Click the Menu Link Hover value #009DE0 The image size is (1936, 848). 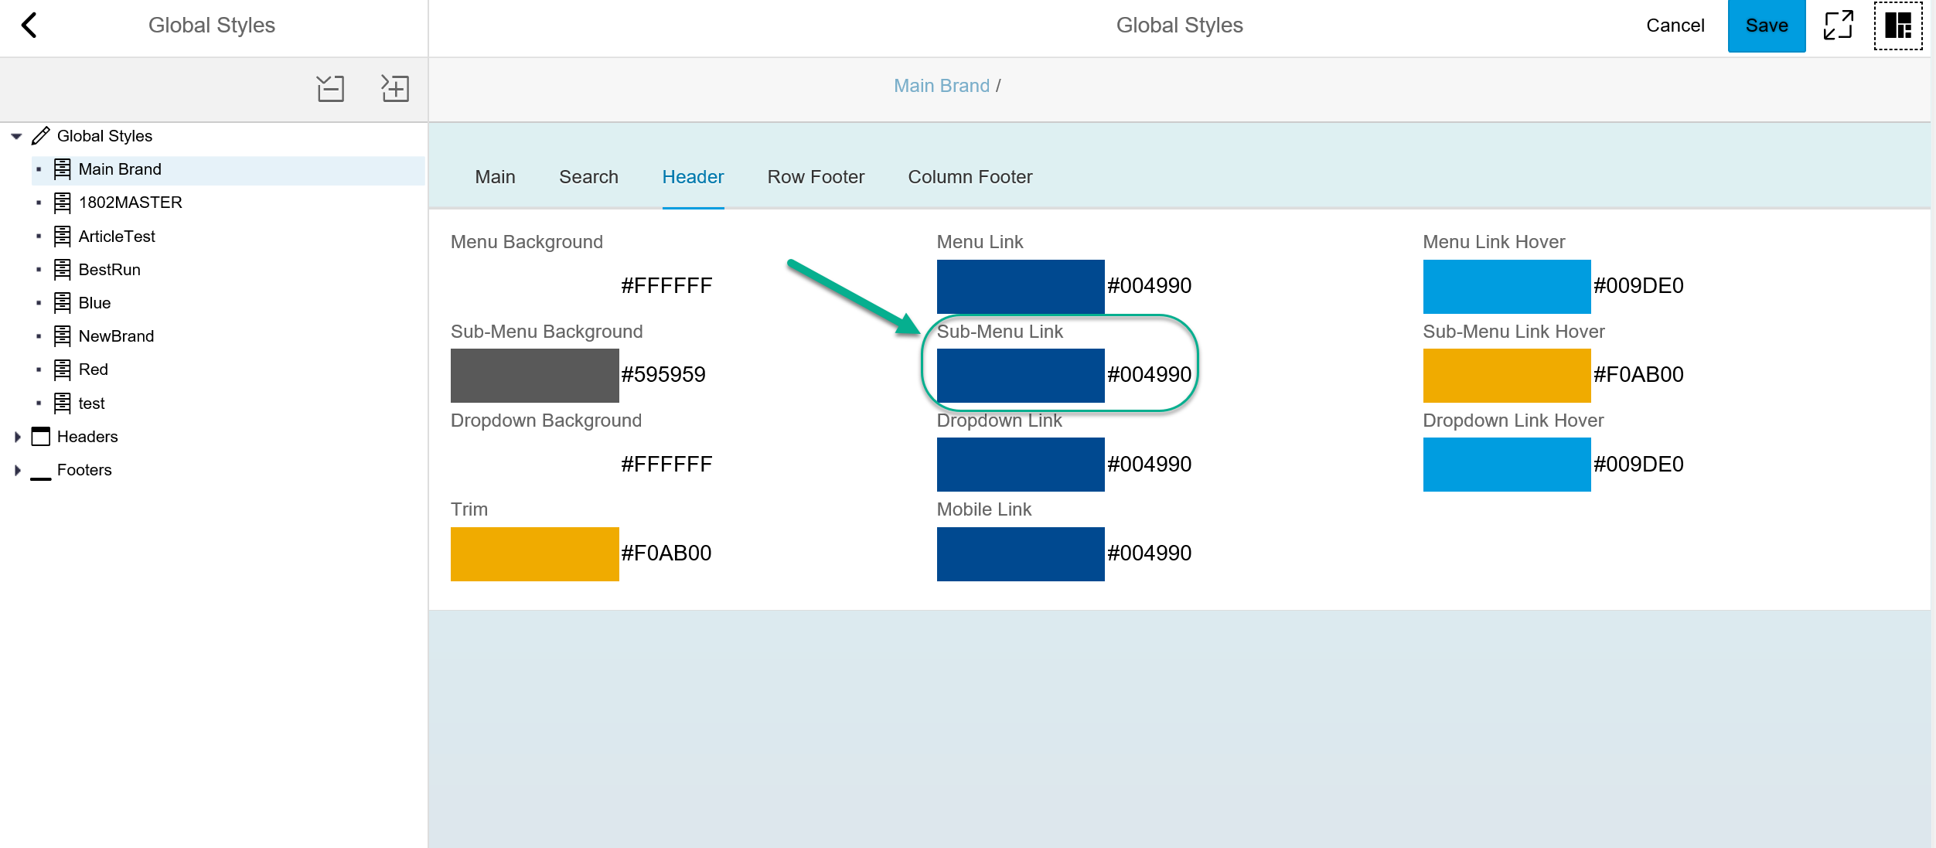1638,286
